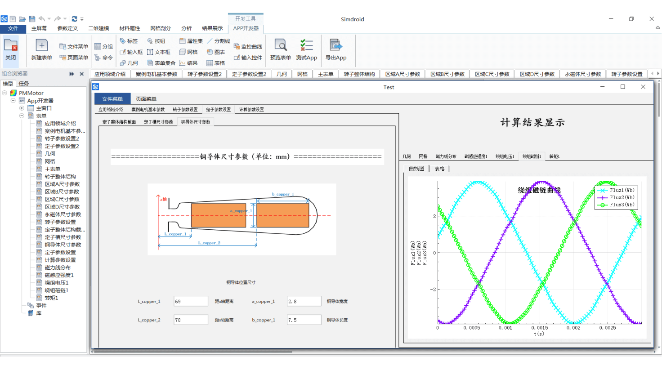Insert a 结果 result control

point(188,63)
